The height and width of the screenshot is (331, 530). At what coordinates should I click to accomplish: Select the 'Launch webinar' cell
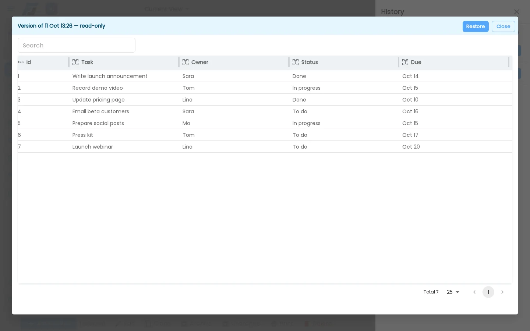[124, 147]
